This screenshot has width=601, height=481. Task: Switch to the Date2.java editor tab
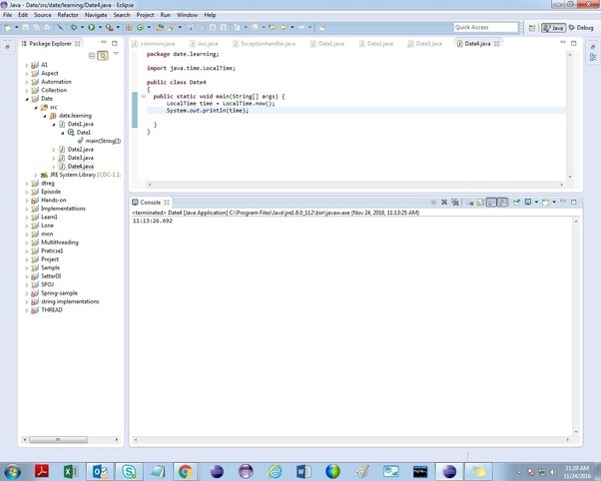[376, 44]
